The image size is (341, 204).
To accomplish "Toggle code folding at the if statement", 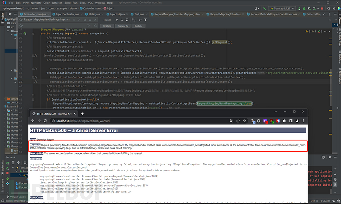I will tap(34, 99).
